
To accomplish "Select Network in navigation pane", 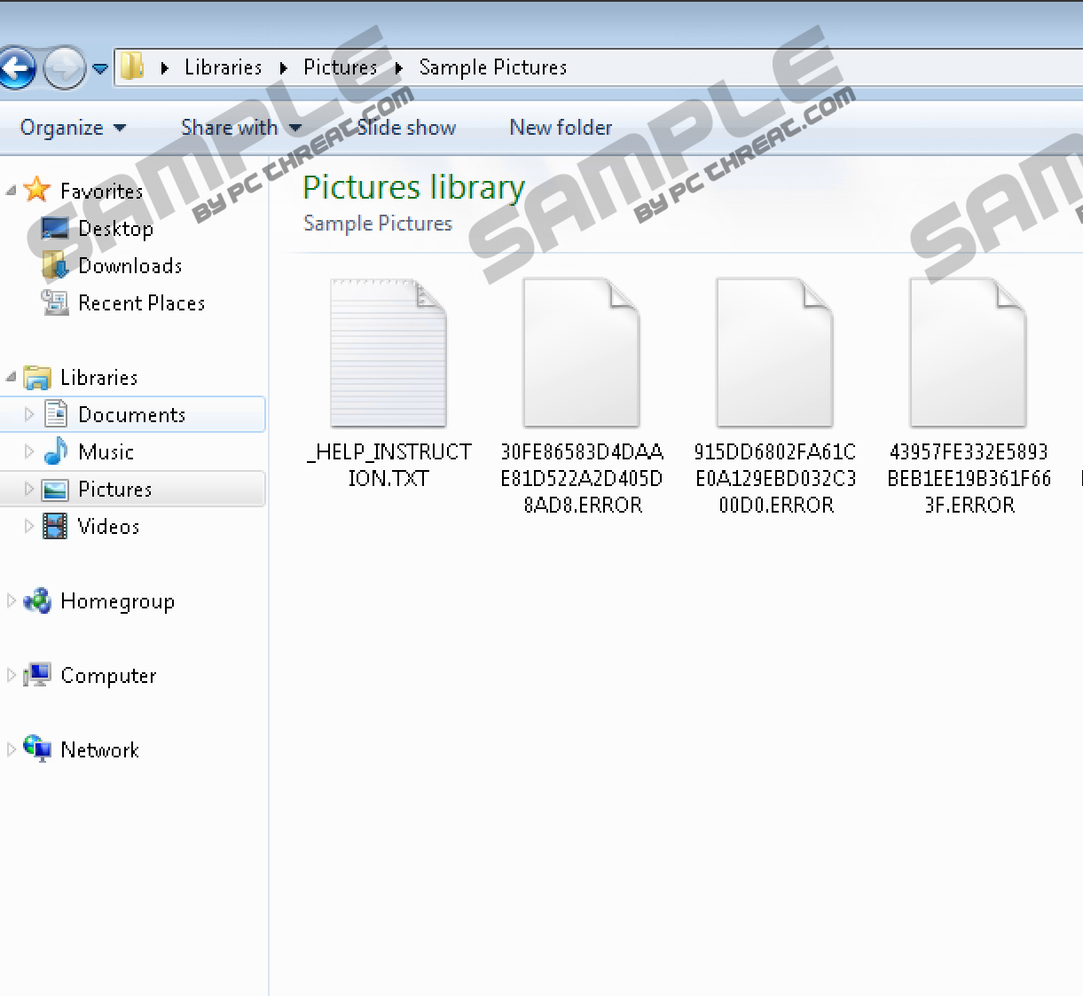I will (99, 750).
